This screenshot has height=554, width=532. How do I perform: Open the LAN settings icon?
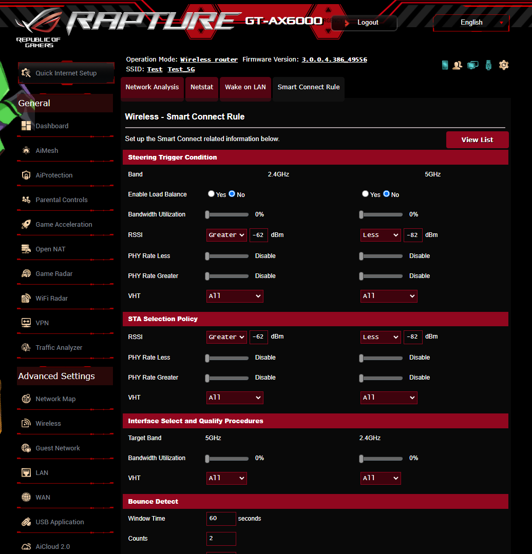26,473
